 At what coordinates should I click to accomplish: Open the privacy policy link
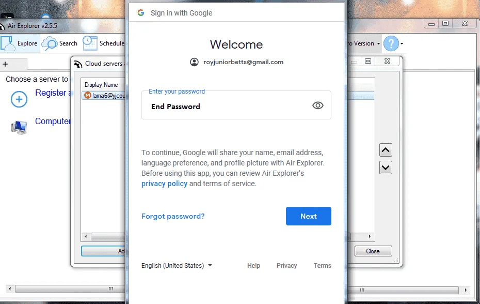(x=165, y=184)
